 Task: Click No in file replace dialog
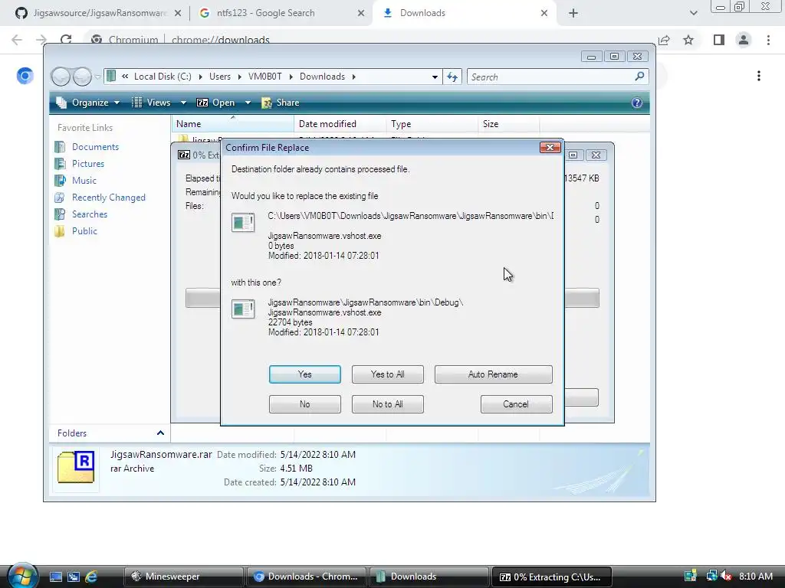[x=304, y=404]
